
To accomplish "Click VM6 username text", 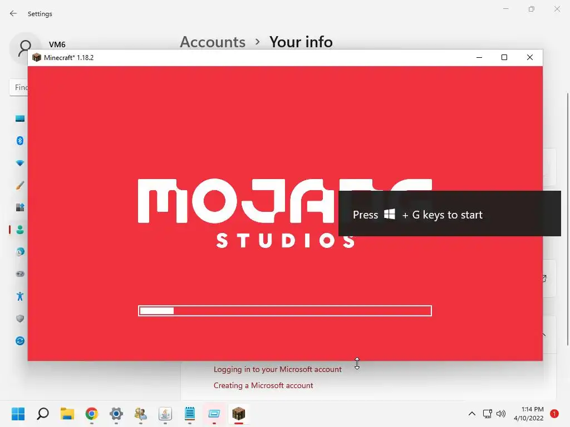I will [57, 44].
